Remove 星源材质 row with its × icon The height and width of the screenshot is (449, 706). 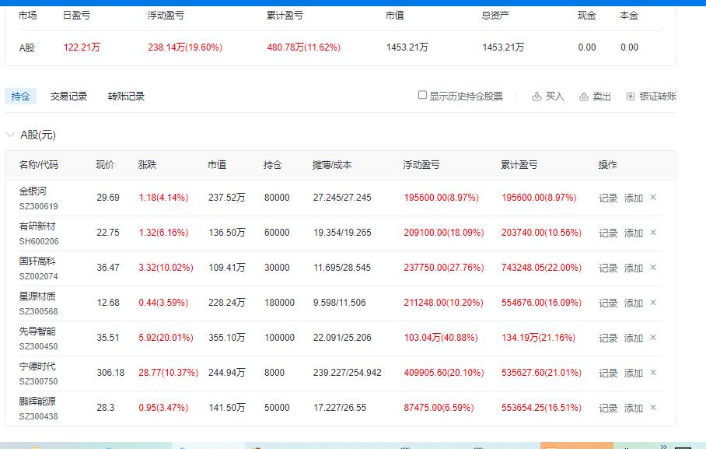point(653,303)
